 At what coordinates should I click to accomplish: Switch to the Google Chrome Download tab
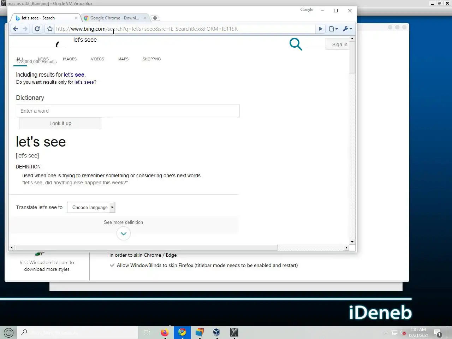click(114, 18)
